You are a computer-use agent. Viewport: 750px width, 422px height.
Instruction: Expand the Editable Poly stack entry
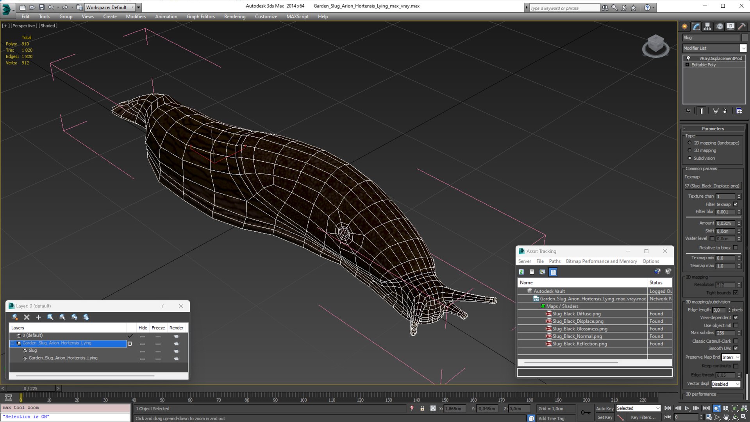click(687, 65)
